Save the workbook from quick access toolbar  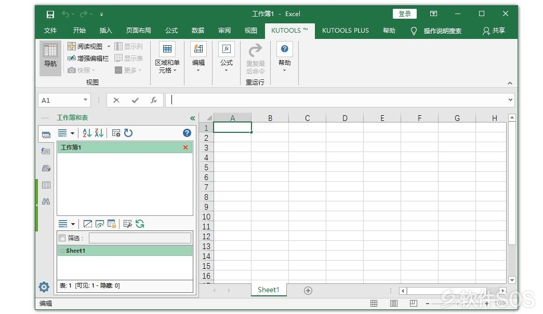coord(50,14)
